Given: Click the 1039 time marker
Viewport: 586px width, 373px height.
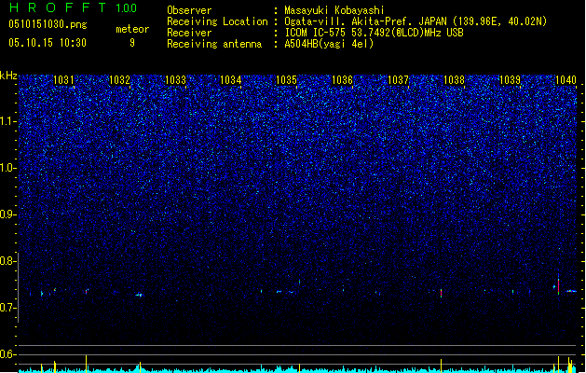Looking at the screenshot, I should pyautogui.click(x=510, y=80).
